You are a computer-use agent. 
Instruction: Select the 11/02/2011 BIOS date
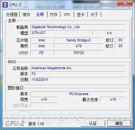pyautogui.click(x=78, y=80)
